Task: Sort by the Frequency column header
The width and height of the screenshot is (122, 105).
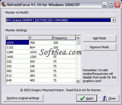Action: point(64,38)
